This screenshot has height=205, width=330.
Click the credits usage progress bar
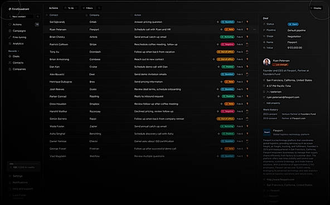tap(23, 164)
